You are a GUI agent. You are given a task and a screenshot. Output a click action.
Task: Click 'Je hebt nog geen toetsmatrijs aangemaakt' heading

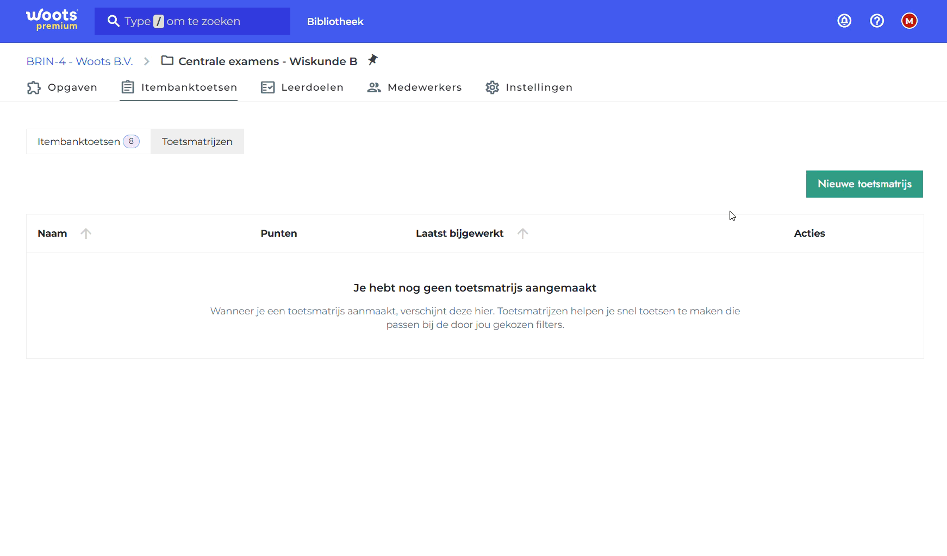coord(475,288)
